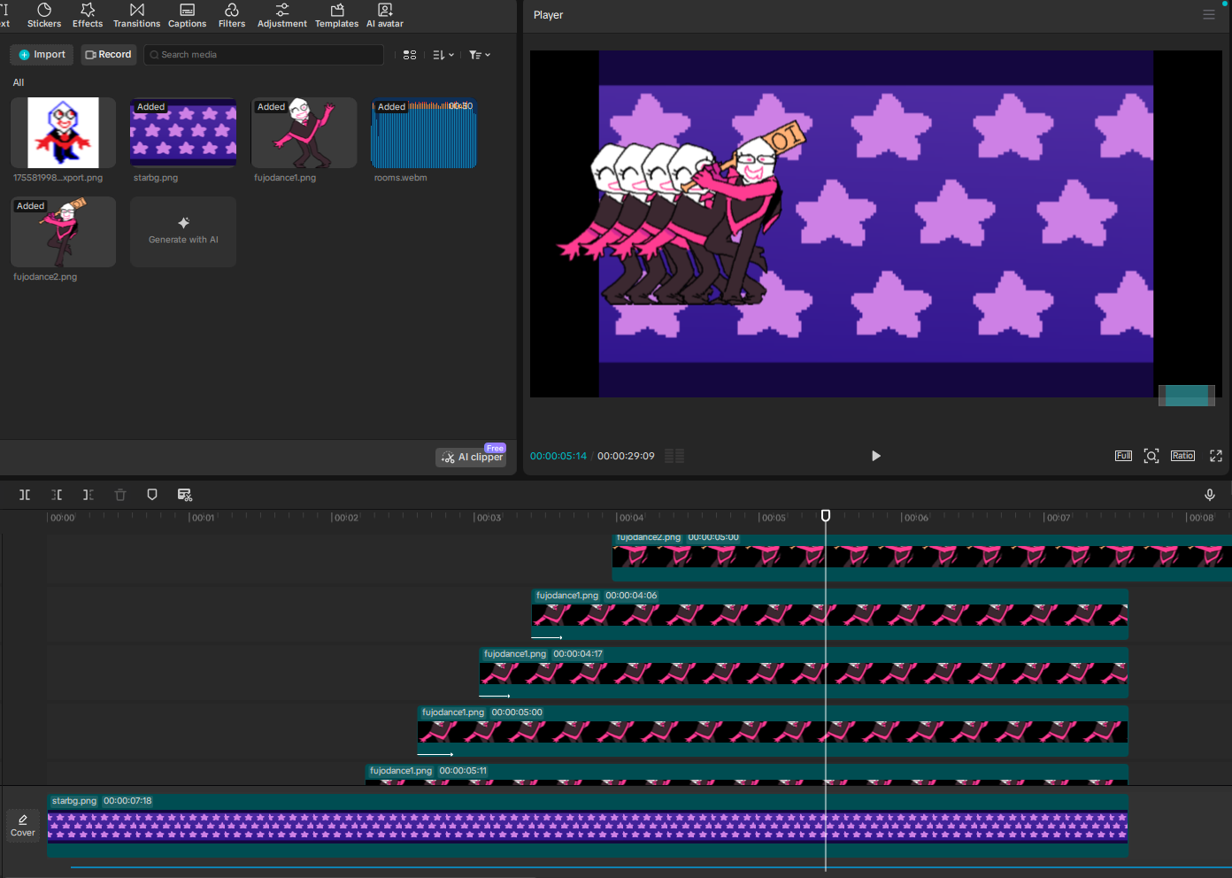This screenshot has height=878, width=1232.
Task: Switch to the Templates tab
Action: tap(336, 15)
